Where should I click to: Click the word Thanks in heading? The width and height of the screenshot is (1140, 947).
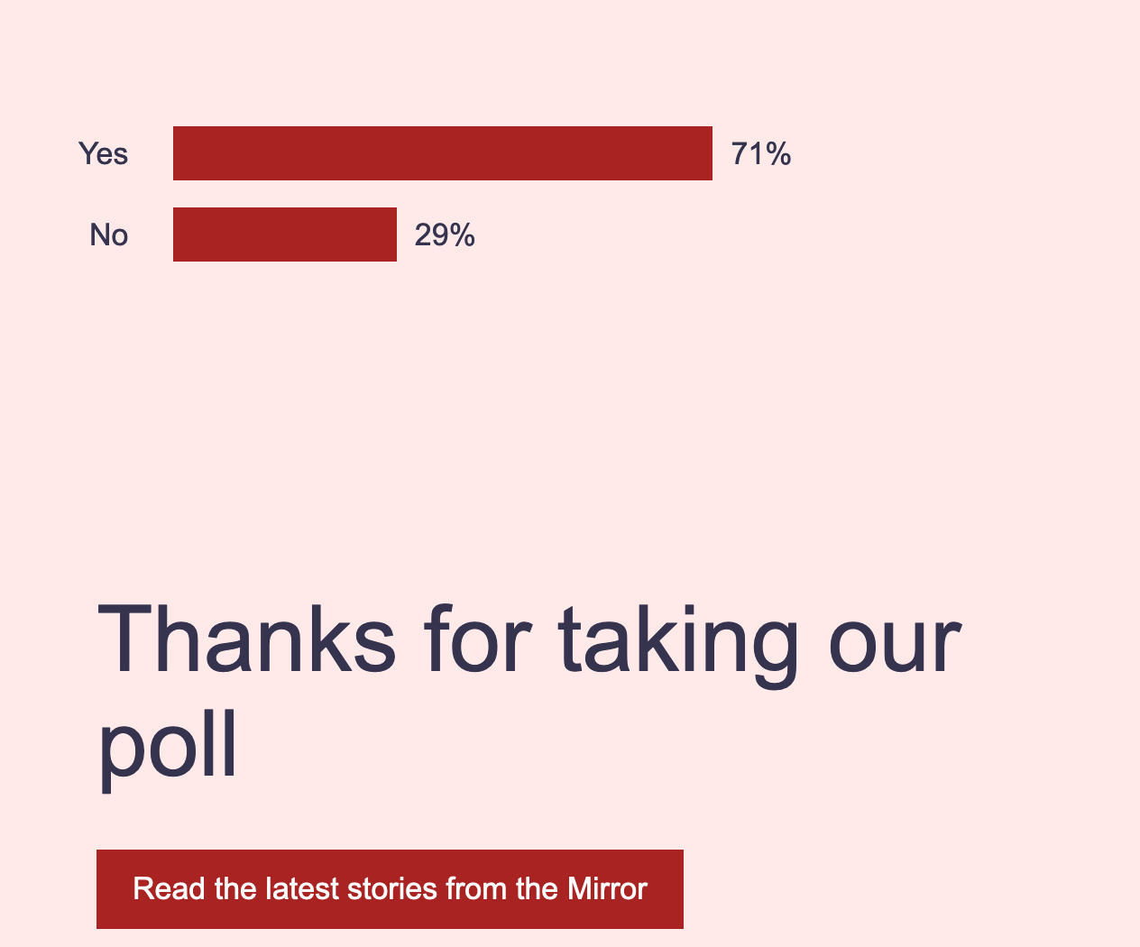pos(247,639)
